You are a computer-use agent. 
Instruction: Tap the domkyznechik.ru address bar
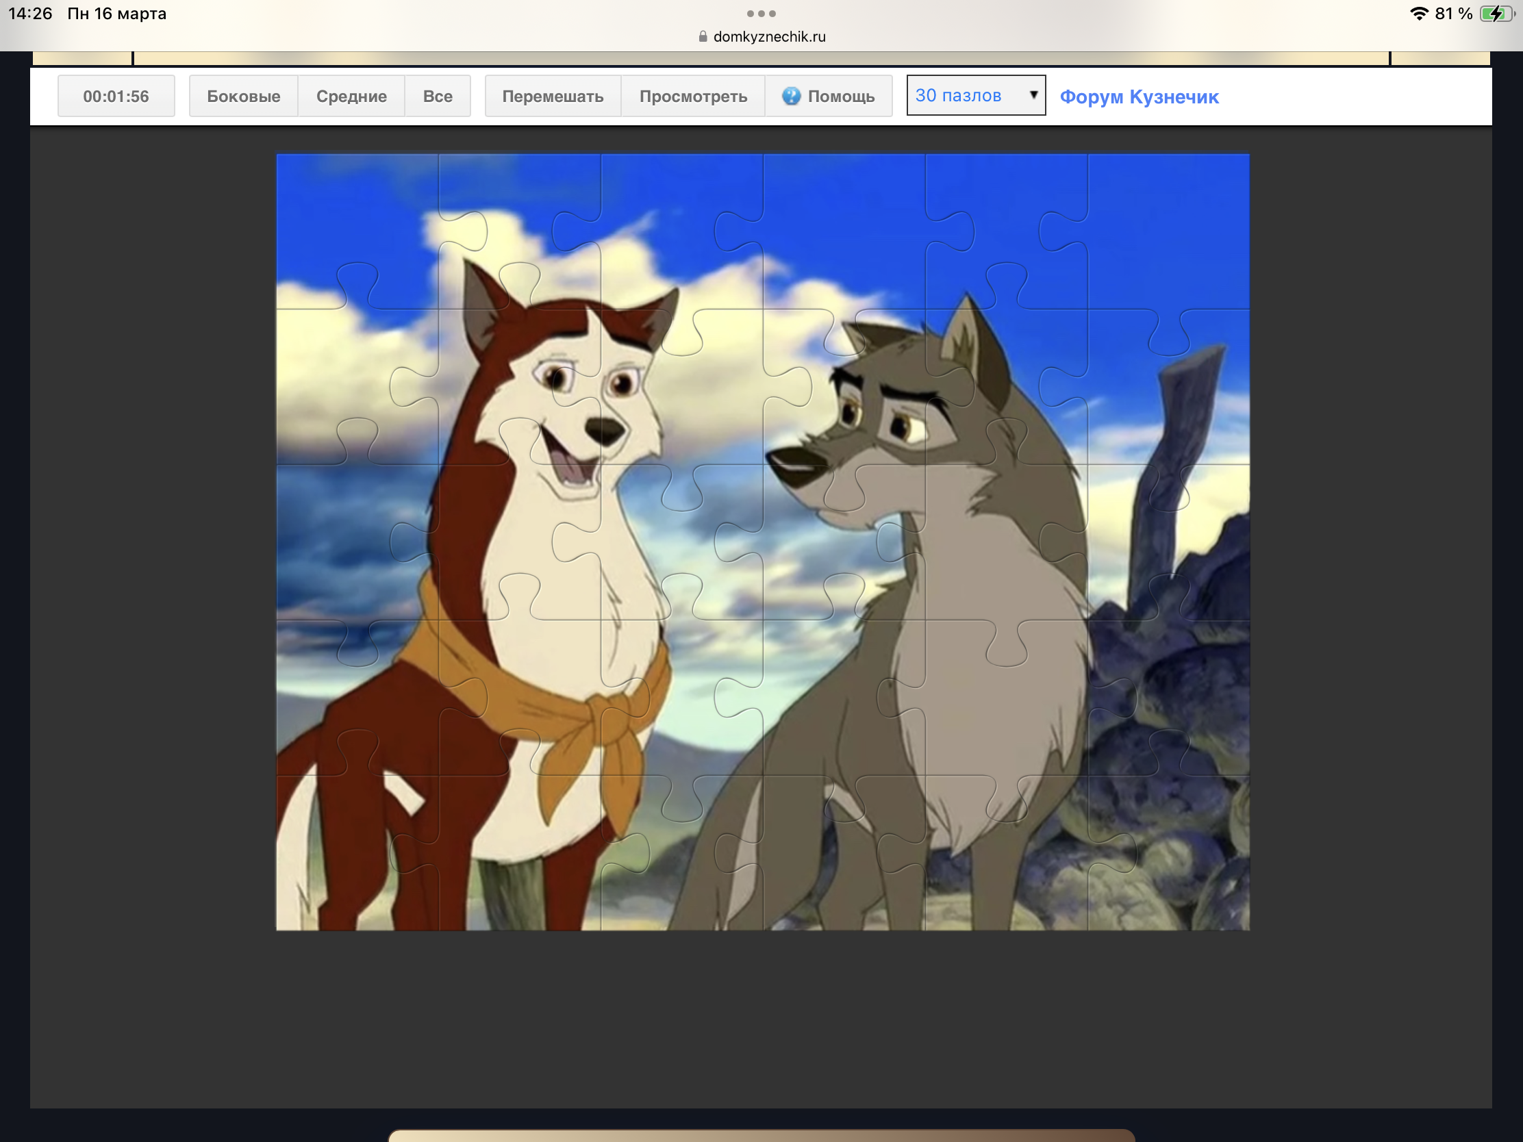[768, 37]
